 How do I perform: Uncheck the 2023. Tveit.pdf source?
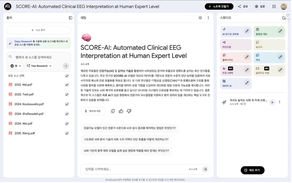pyautogui.click(x=67, y=94)
